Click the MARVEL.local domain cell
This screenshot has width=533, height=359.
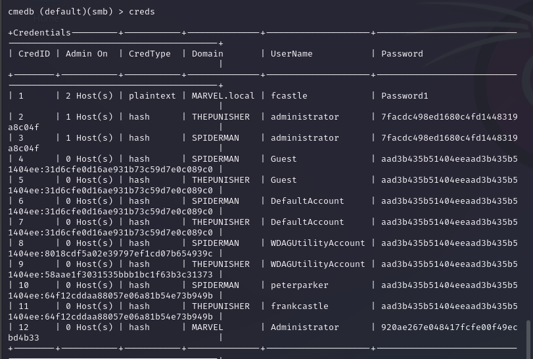click(x=223, y=96)
